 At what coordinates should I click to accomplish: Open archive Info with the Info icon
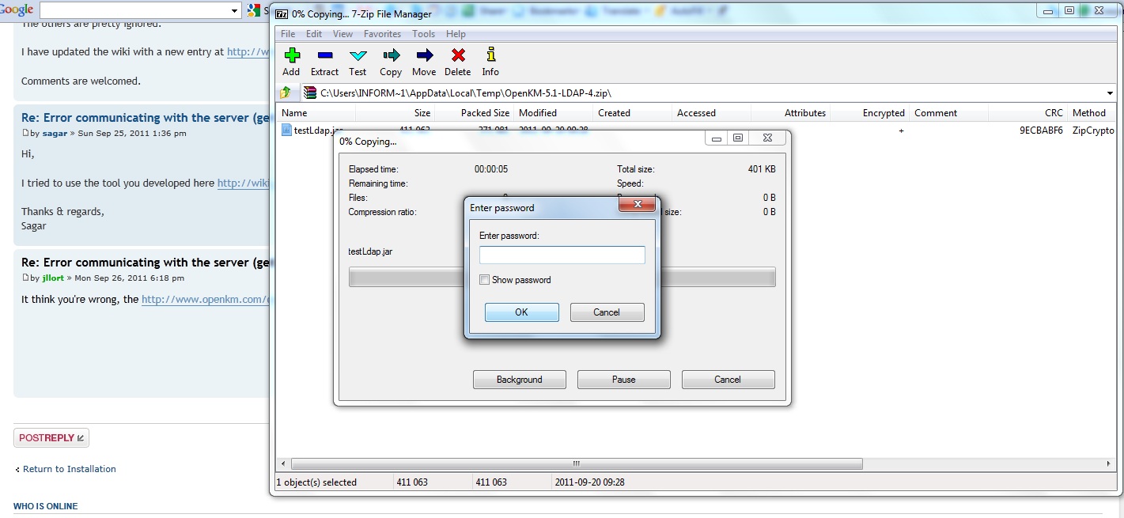coord(490,59)
